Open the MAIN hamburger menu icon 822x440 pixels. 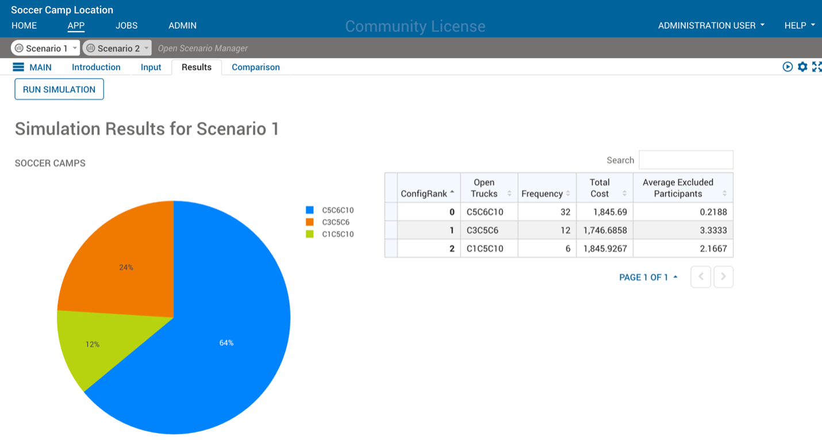(18, 67)
